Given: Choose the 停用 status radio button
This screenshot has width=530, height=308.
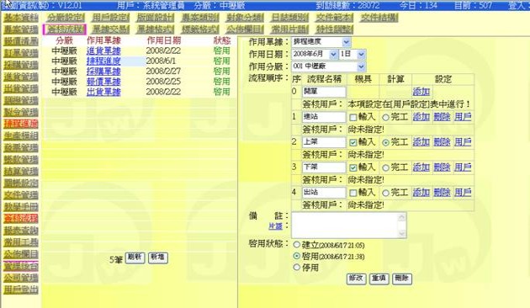Looking at the screenshot, I should pos(297,268).
